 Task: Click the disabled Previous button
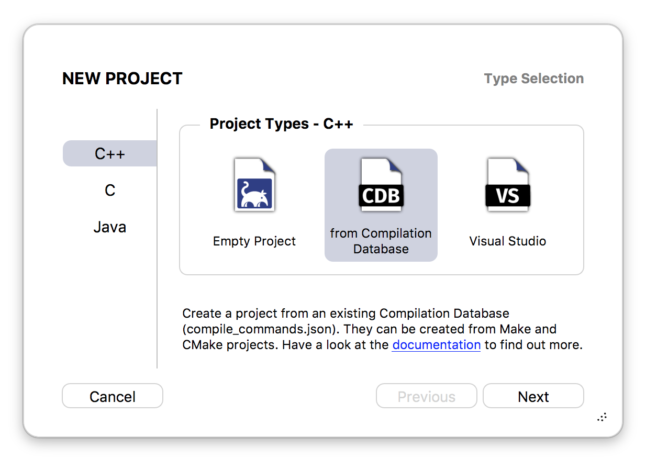point(427,396)
